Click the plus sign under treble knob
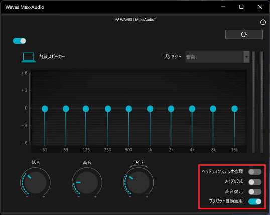 tap(95, 197)
